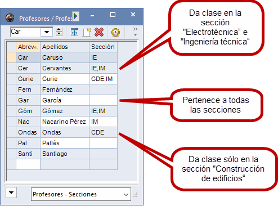This screenshot has width=278, height=206.
Task: Click the bottom-left small dropdown arrow button
Action: [11, 192]
